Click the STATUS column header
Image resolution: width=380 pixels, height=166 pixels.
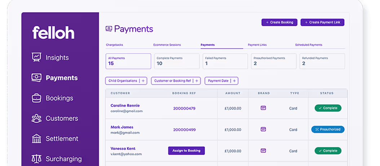(x=327, y=93)
